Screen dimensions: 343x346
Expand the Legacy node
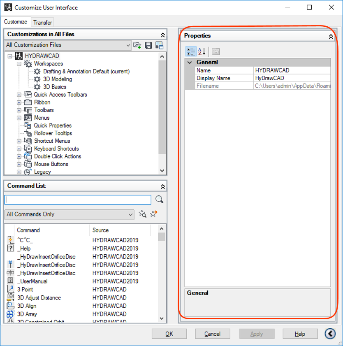19,172
